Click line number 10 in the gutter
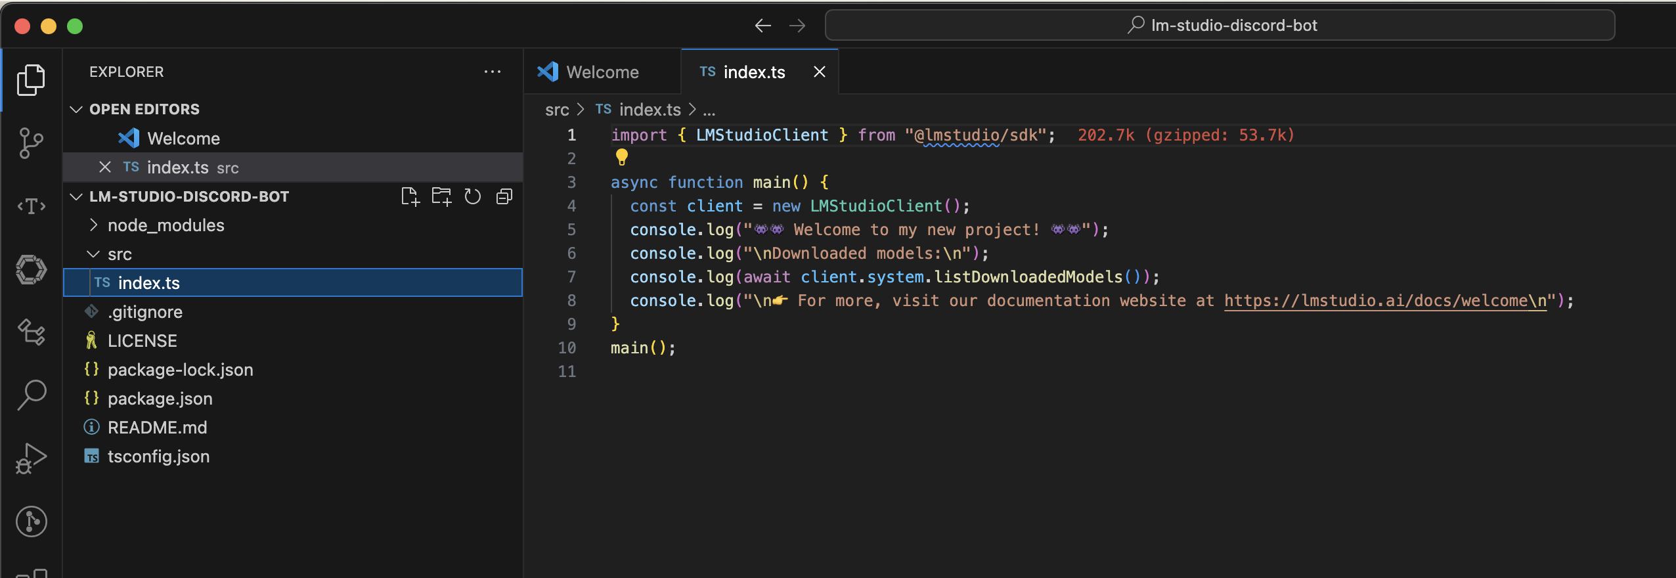This screenshot has width=1676, height=578. click(567, 348)
